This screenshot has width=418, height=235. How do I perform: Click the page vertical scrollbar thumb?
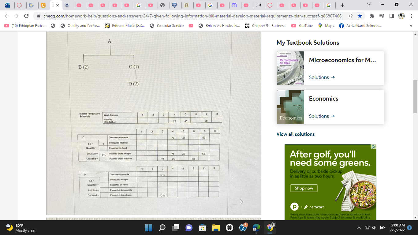415,97
